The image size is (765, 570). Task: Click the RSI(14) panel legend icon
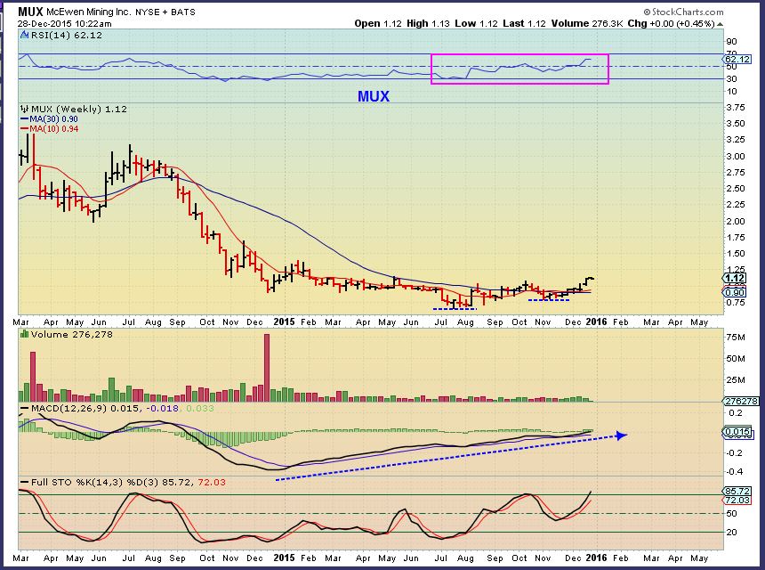pos(25,35)
